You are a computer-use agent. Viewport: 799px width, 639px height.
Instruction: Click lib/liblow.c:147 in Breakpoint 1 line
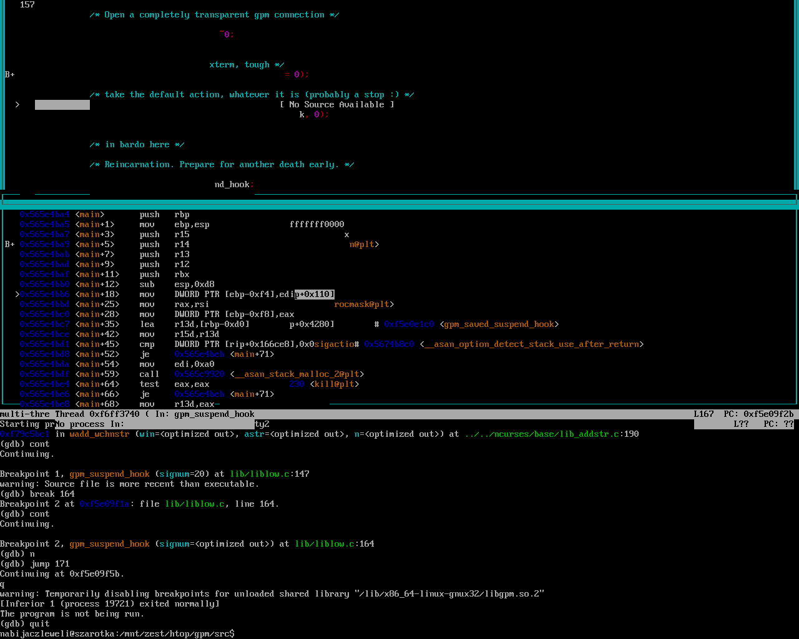pos(270,474)
